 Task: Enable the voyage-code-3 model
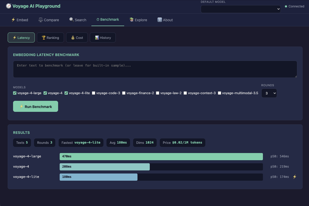pos(93,93)
